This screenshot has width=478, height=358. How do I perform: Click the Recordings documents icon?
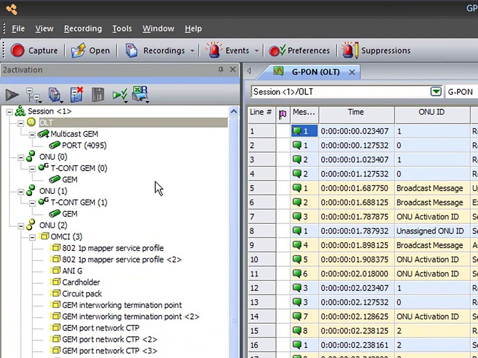[x=131, y=50]
